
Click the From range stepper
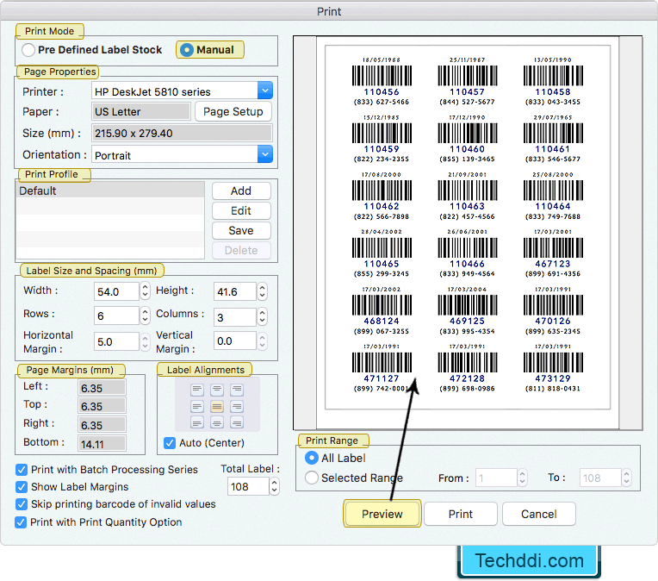click(522, 478)
